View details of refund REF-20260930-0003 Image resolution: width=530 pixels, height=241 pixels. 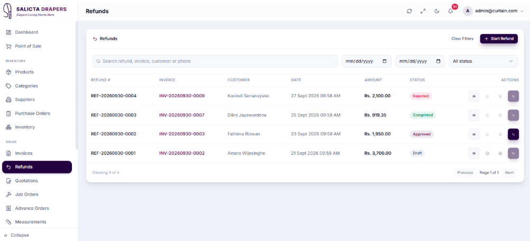coord(474,115)
